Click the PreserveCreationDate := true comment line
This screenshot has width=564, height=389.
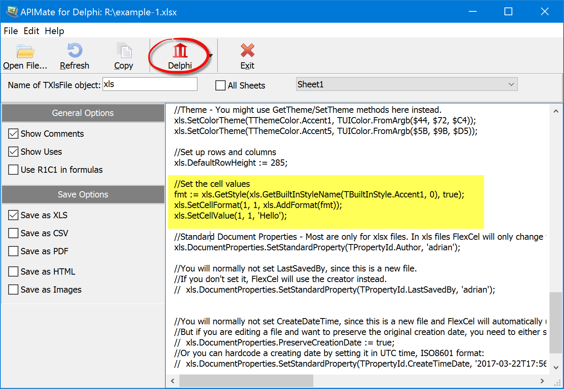[284, 342]
